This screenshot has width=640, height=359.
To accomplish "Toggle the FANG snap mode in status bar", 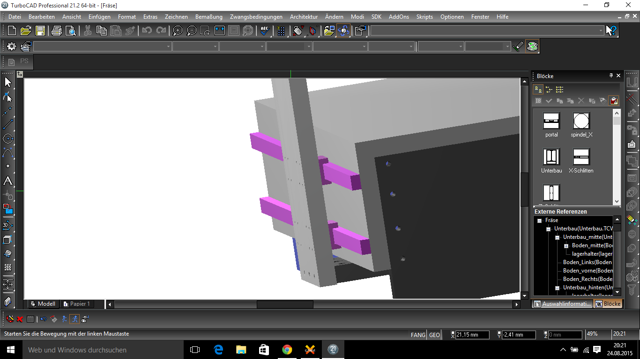I will (418, 335).
